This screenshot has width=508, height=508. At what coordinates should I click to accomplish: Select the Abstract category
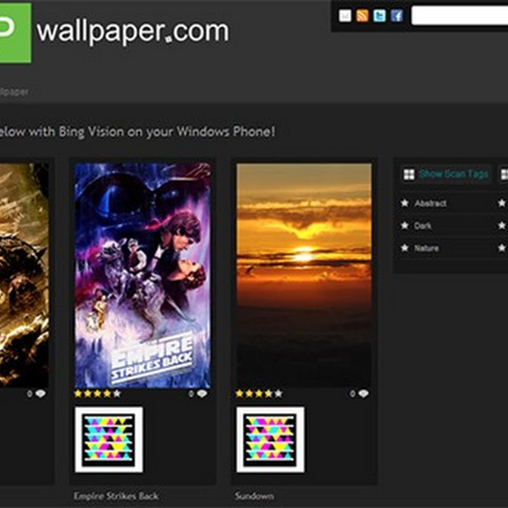tap(431, 203)
